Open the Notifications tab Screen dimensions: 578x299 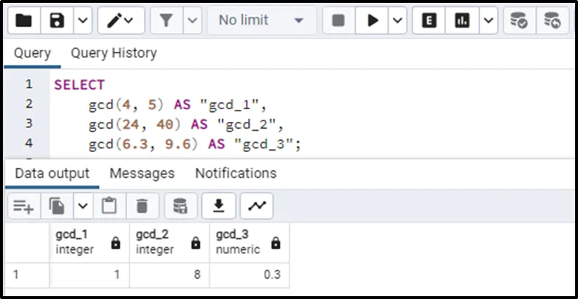236,173
